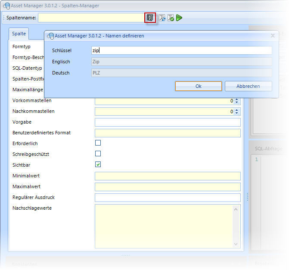Click the Asset Manager icon in the dialog title
The height and width of the screenshot is (270, 289).
50,36
